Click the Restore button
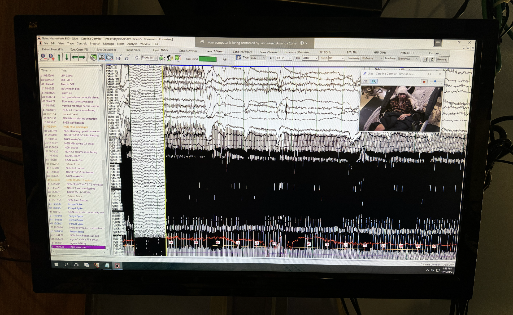This screenshot has height=315, width=513. pyautogui.click(x=441, y=60)
